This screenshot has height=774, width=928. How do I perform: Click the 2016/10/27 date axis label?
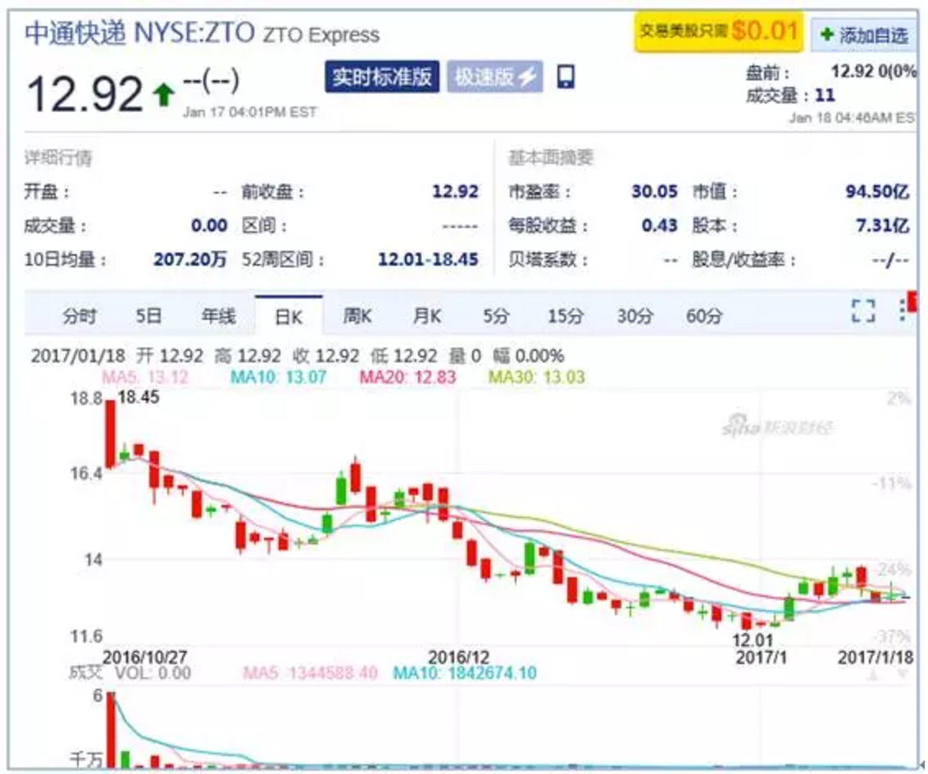pos(144,657)
